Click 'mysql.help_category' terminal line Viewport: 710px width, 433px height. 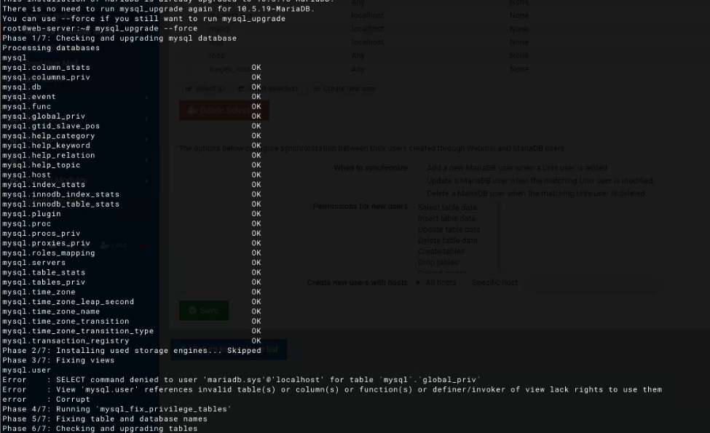49,136
